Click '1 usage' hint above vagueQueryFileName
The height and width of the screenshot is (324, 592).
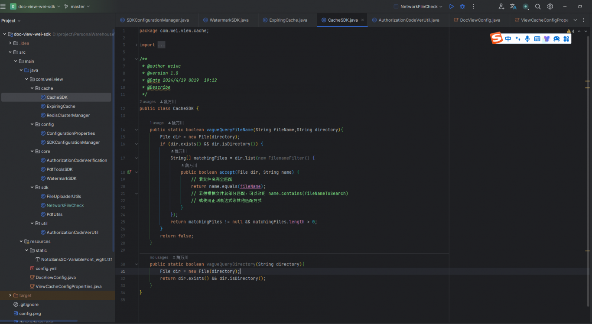tap(157, 123)
